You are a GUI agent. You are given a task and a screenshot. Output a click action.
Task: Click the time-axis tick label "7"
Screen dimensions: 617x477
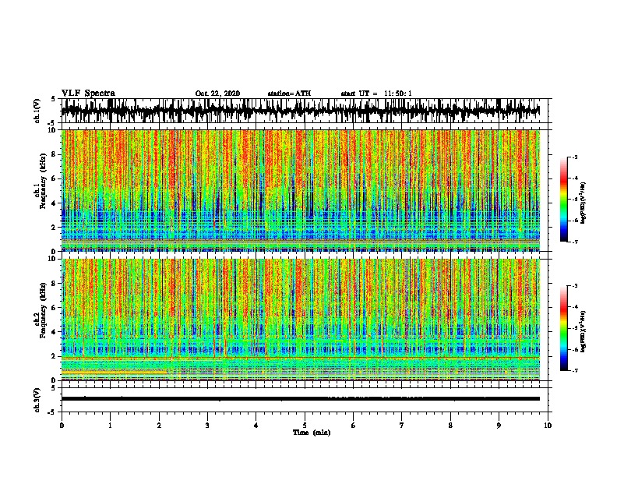(402, 426)
